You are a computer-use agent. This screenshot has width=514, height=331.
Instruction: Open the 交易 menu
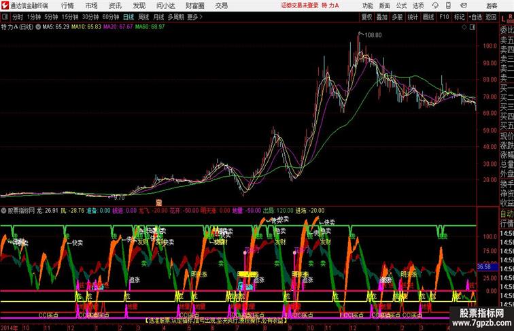tap(221, 5)
